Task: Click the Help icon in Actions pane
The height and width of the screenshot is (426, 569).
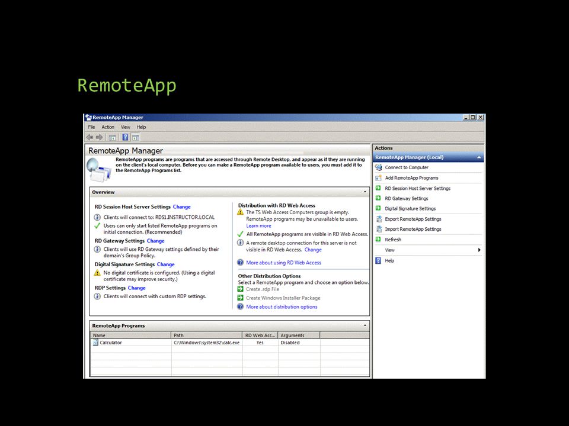Action: (378, 260)
